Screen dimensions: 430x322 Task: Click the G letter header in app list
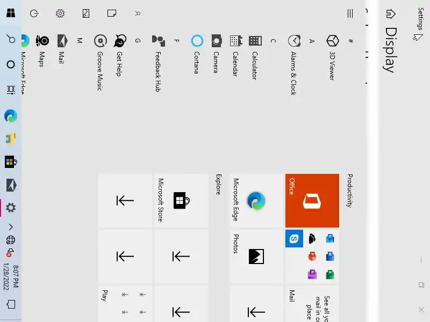[x=138, y=41]
